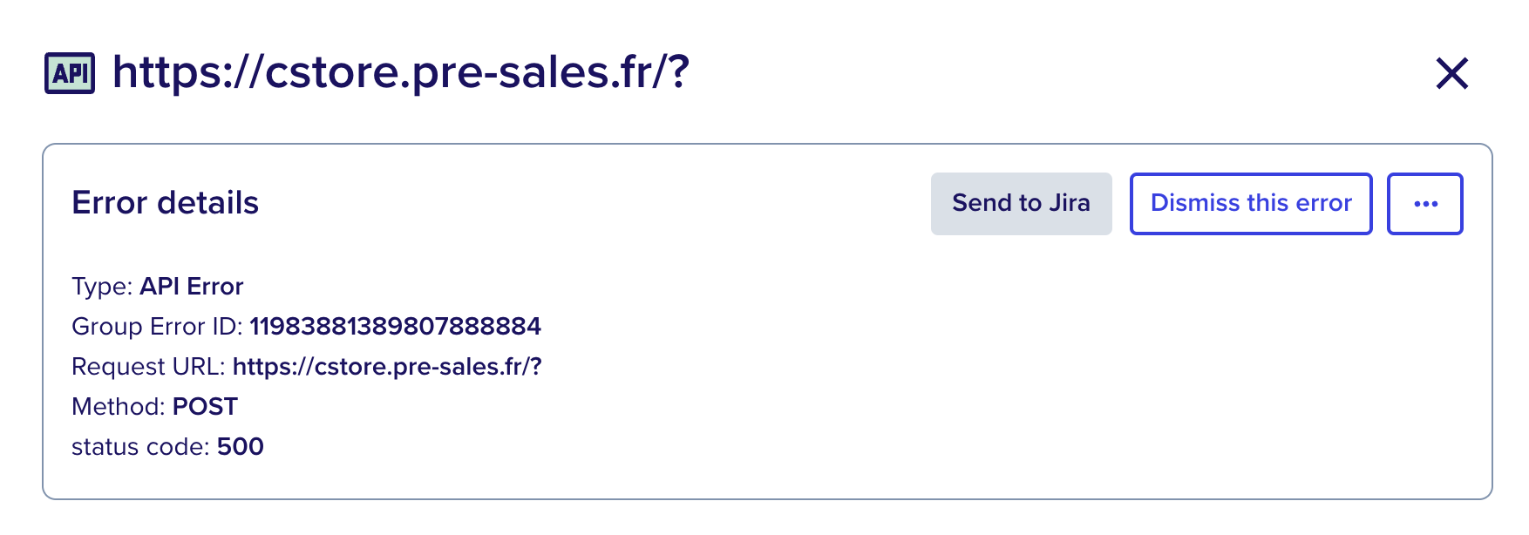Close the error panel with the X
The height and width of the screenshot is (535, 1529).
click(1452, 73)
